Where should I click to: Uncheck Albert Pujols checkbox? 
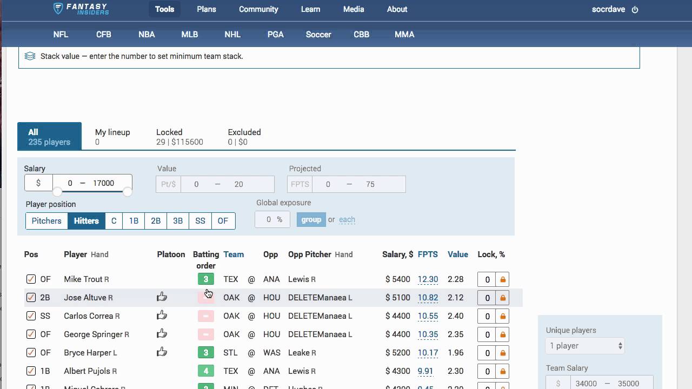coord(31,371)
